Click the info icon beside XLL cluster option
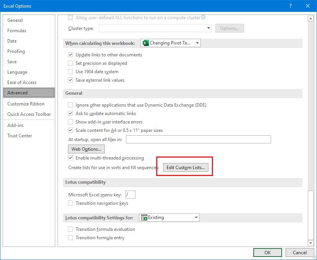 click(203, 17)
